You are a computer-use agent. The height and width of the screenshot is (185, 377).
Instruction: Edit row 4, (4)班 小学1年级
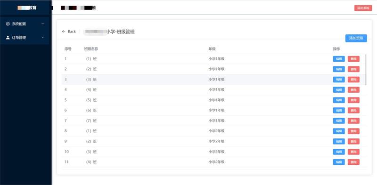click(339, 90)
